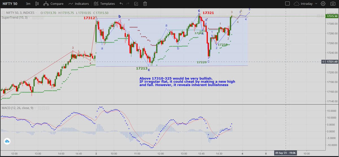Click the blue cloud chart logo

pyautogui.click(x=7, y=141)
